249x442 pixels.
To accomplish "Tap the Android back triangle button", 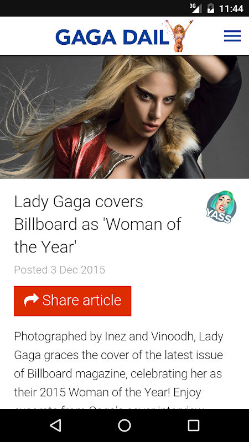I will [55, 425].
